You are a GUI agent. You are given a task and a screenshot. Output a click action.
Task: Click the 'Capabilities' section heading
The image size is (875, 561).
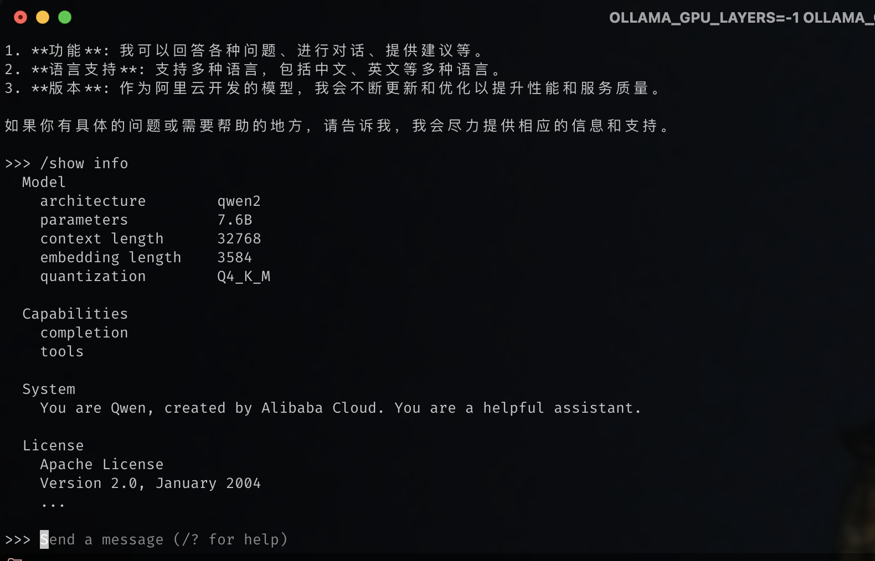tap(75, 314)
